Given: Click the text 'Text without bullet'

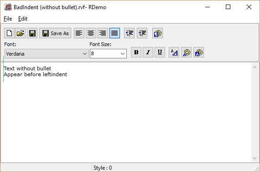Looking at the screenshot, I should pos(27,68).
